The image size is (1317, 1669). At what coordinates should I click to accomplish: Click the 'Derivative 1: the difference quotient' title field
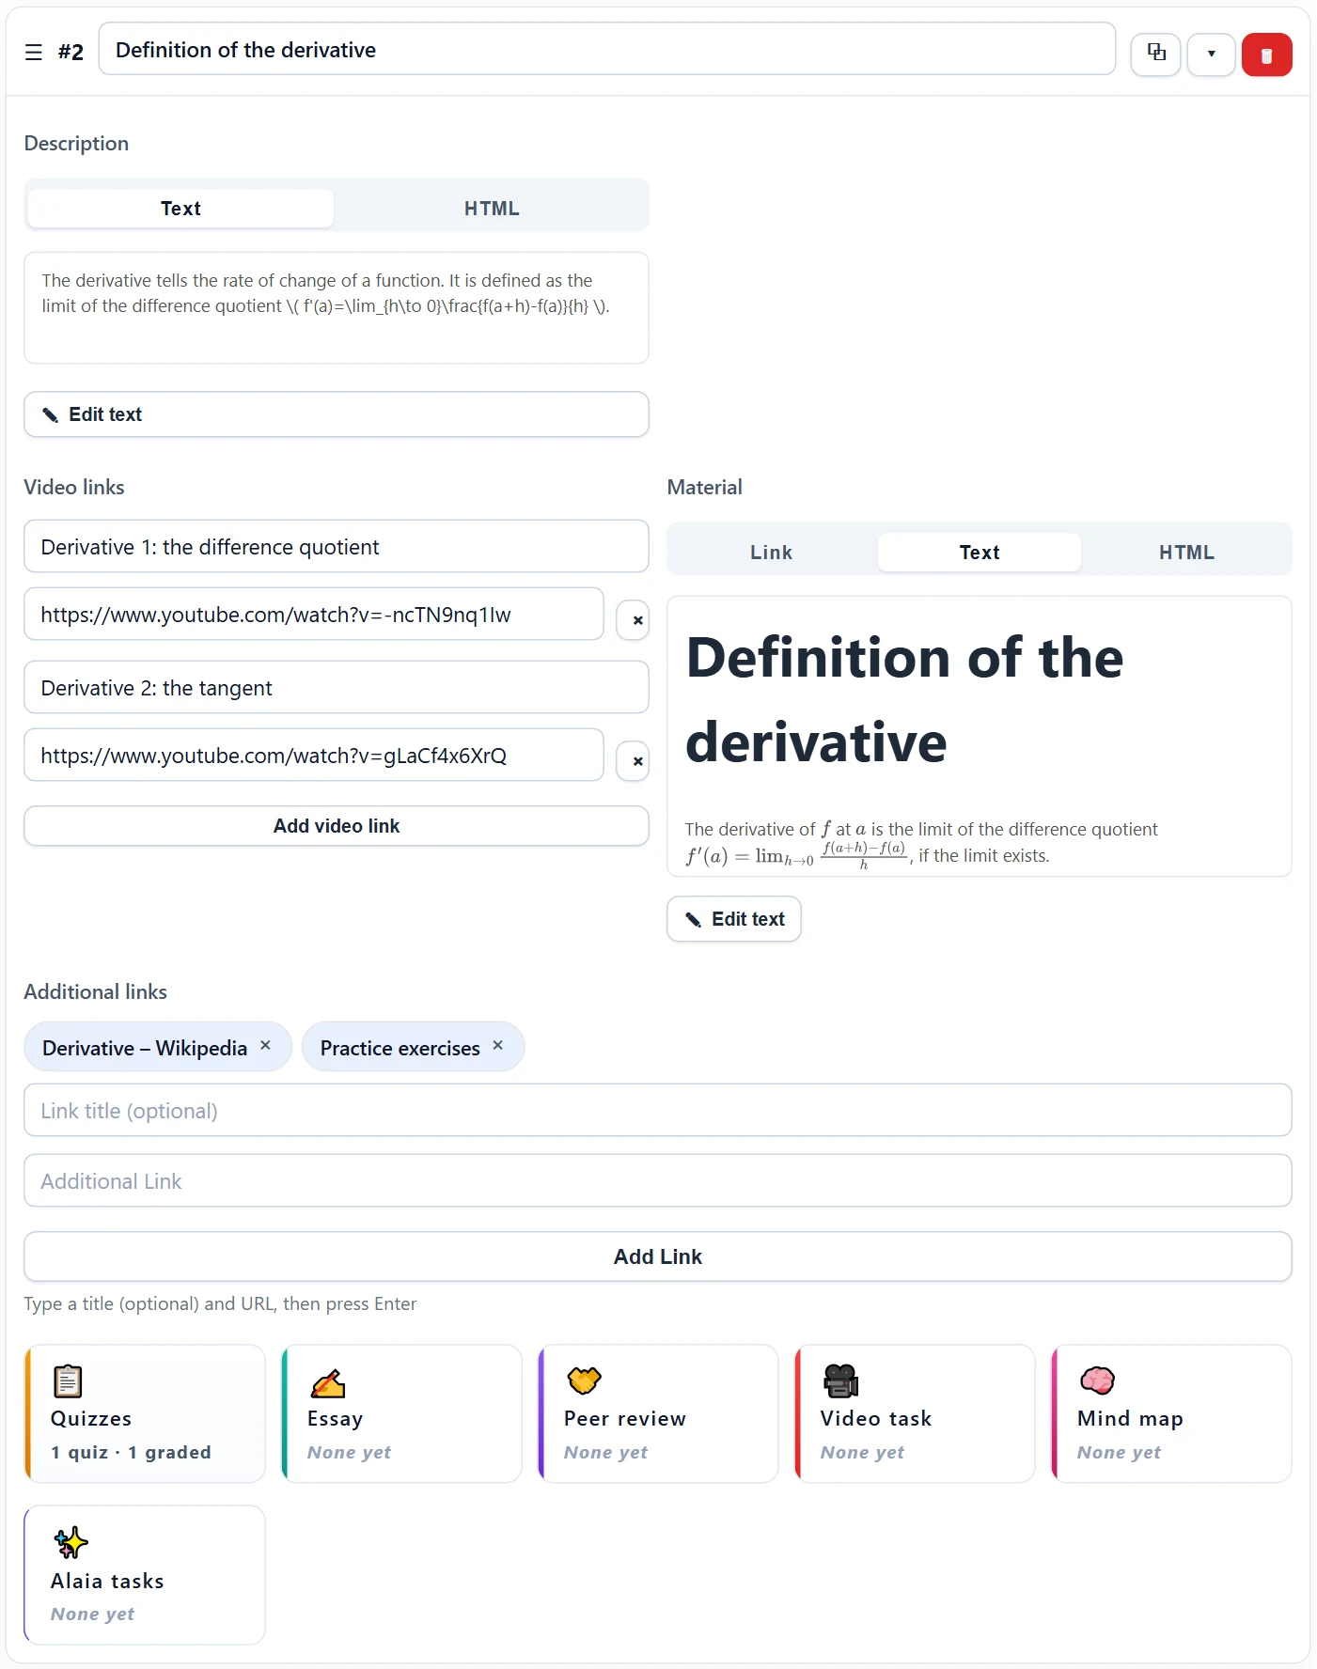(x=337, y=547)
